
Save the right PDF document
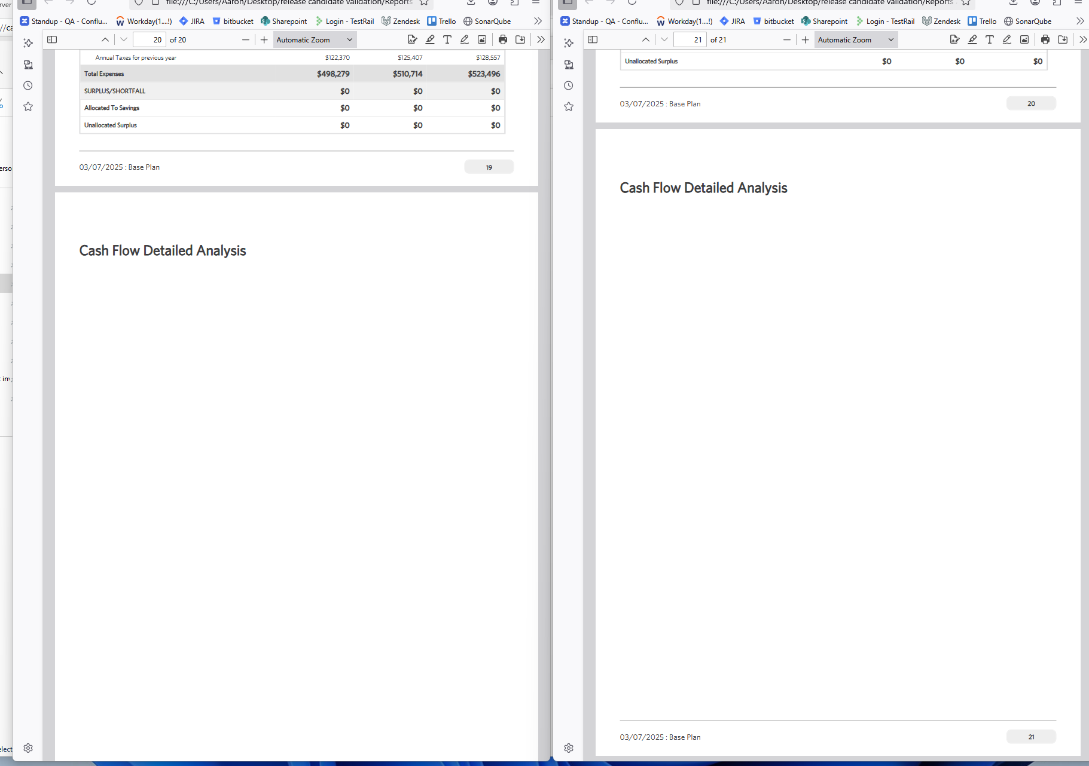(1063, 39)
